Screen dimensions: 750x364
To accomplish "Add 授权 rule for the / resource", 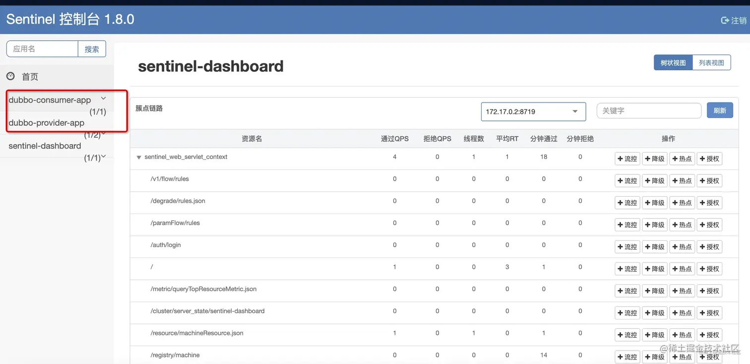I will pos(709,269).
